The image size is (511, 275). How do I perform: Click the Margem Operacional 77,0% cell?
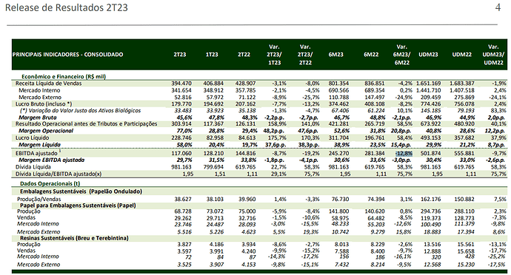184,131
